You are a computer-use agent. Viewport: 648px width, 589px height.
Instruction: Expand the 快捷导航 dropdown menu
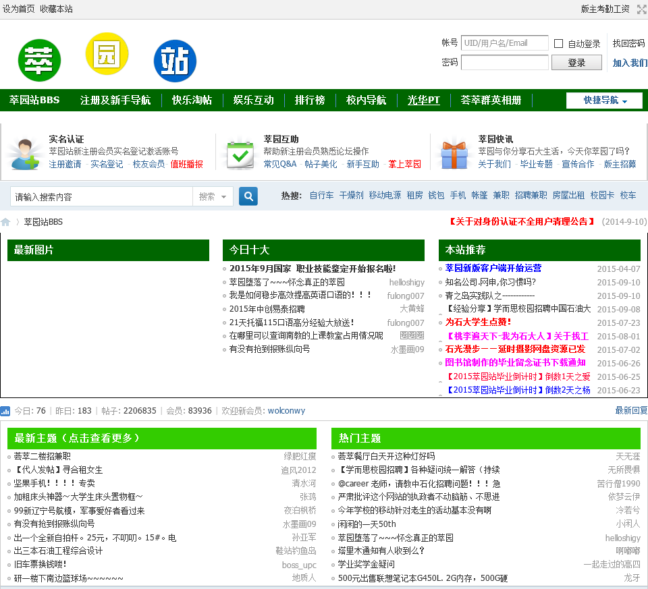tap(604, 101)
